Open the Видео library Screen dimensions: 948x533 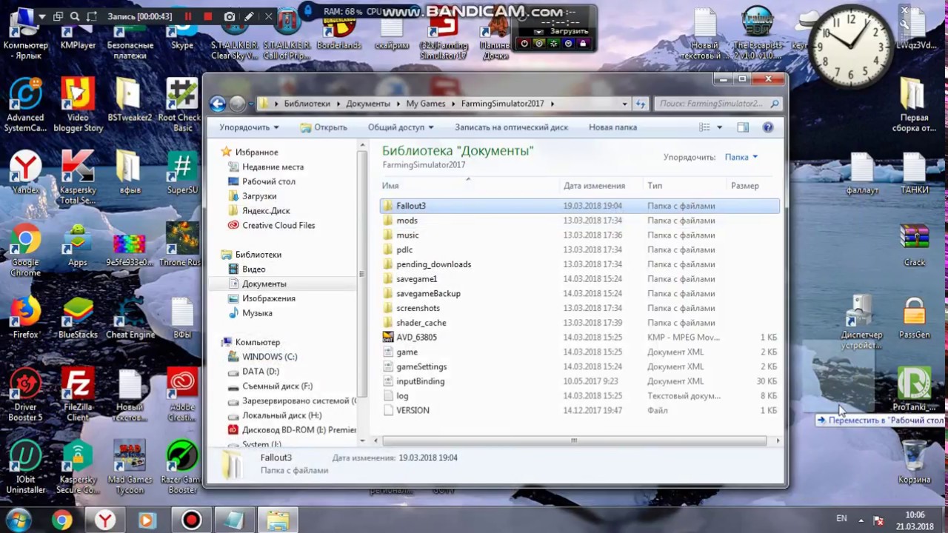pos(253,269)
